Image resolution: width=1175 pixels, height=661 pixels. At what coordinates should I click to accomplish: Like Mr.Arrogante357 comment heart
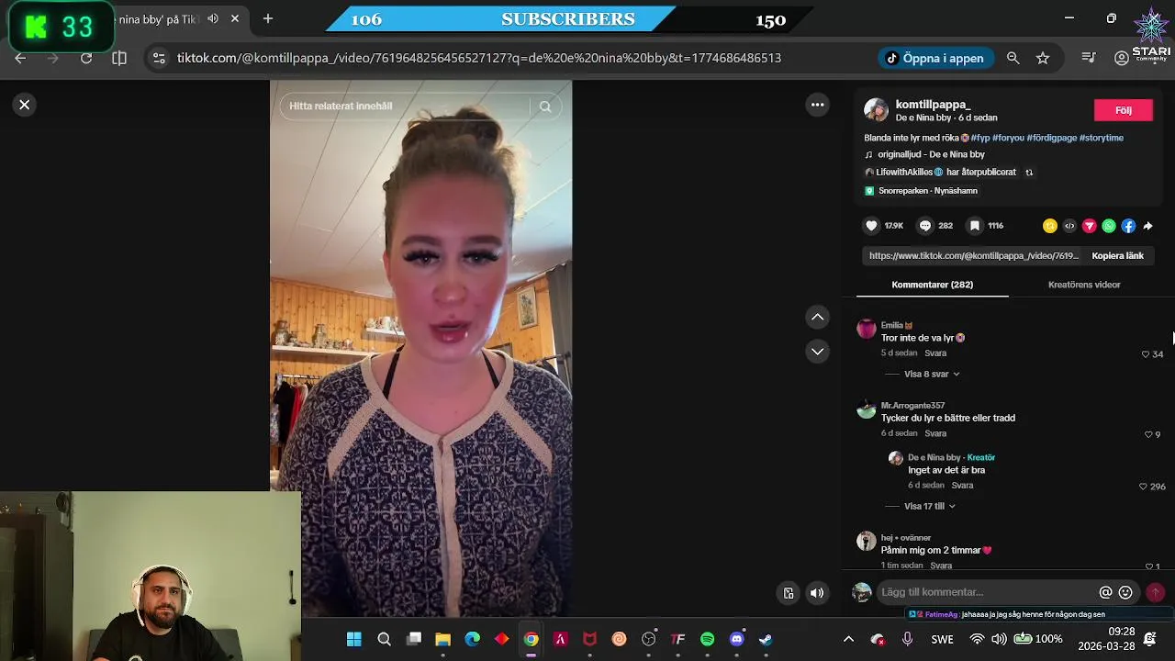tap(1148, 434)
